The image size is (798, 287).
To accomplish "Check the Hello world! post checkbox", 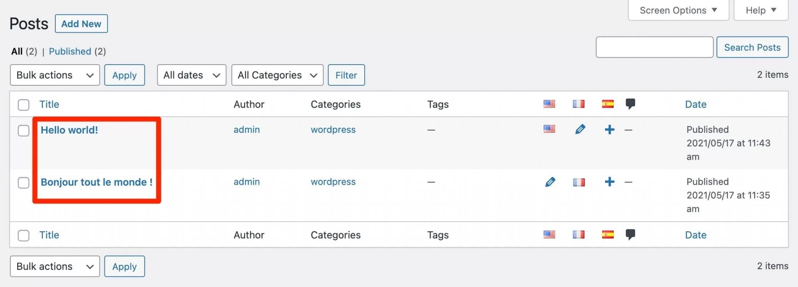I will point(24,130).
